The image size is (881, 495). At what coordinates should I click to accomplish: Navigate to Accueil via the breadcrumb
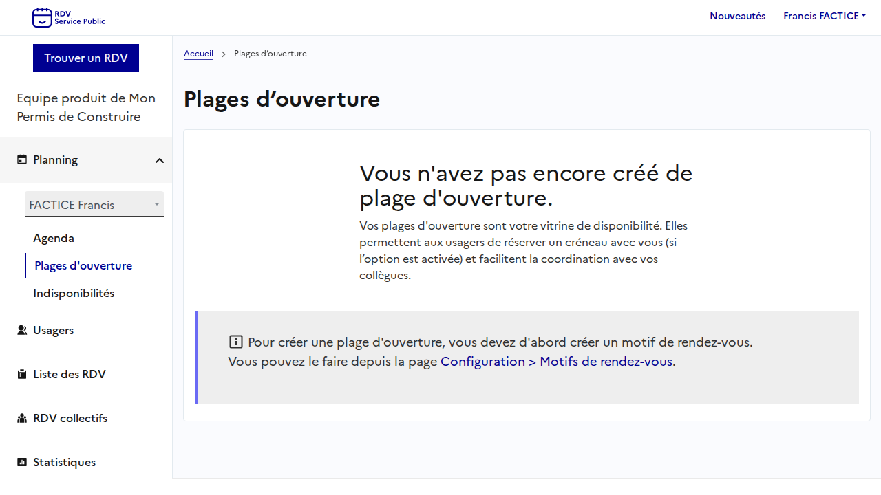coord(198,54)
